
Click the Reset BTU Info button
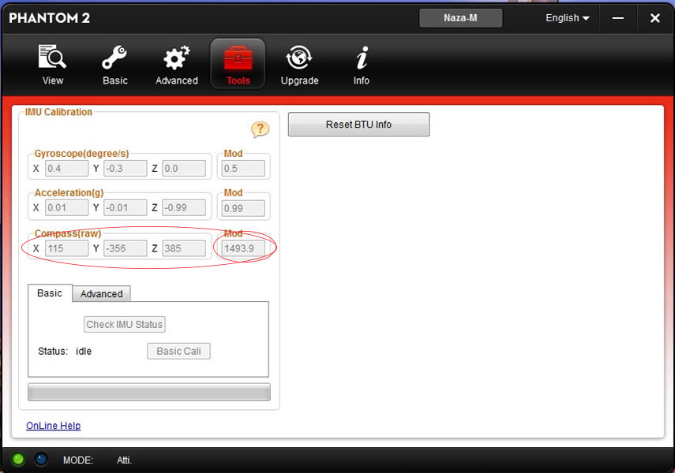click(x=358, y=125)
